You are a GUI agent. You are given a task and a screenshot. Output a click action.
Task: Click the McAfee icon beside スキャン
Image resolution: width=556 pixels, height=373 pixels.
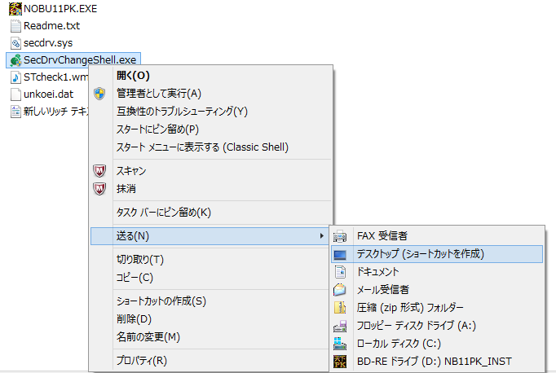[x=99, y=171]
